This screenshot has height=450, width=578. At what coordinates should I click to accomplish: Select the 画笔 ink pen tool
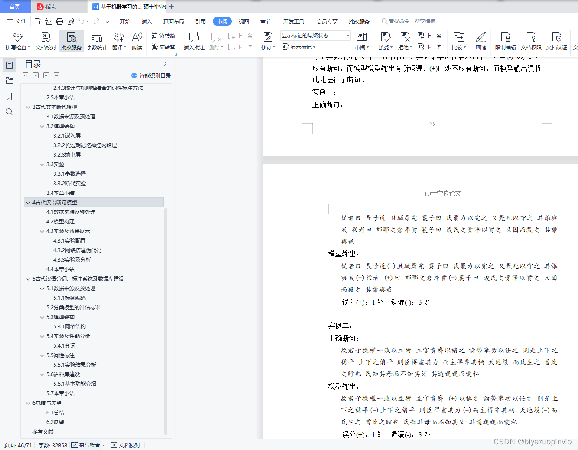tap(481, 41)
